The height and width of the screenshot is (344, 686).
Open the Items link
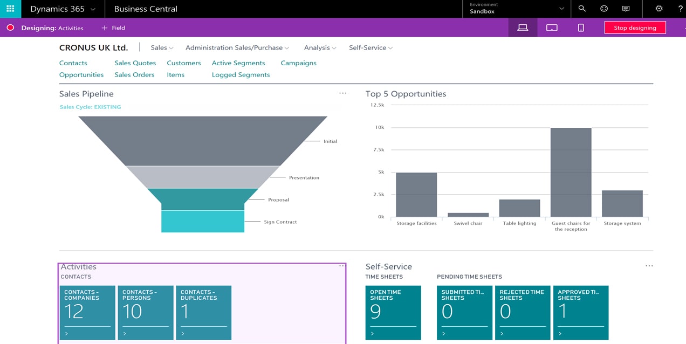pyautogui.click(x=175, y=74)
